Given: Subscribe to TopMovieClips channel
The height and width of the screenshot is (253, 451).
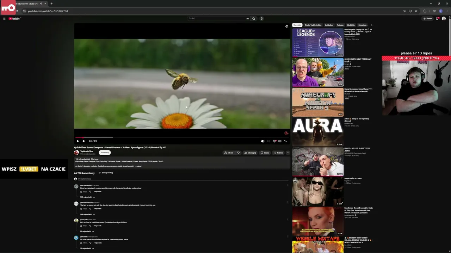Looking at the screenshot, I should click(105, 153).
